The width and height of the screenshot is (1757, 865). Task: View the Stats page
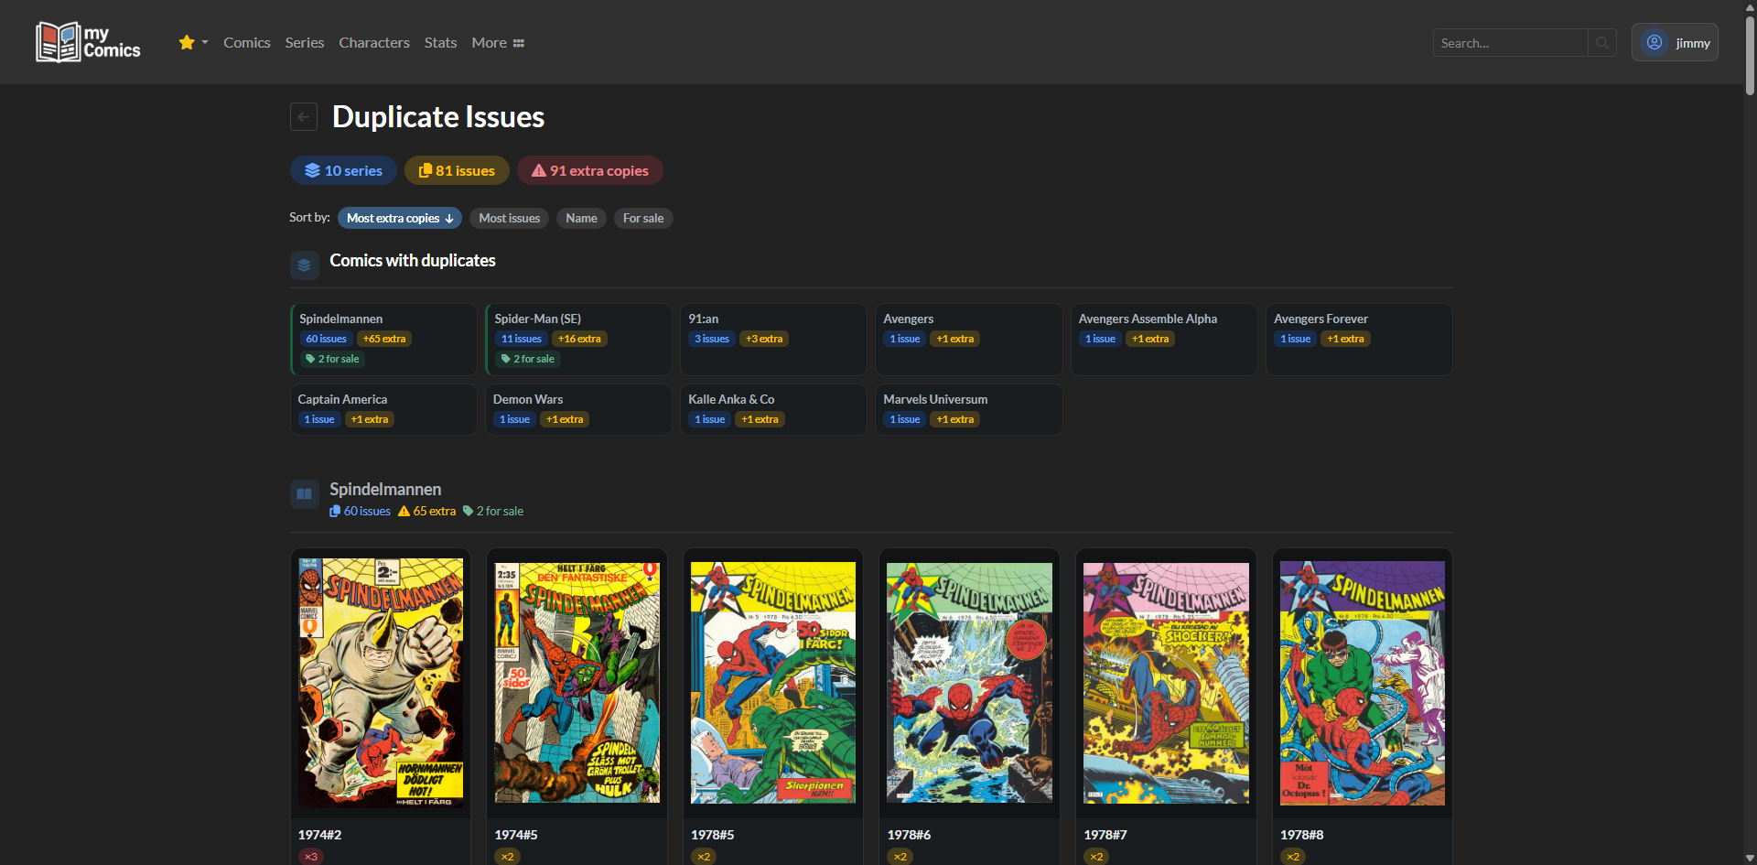440,42
